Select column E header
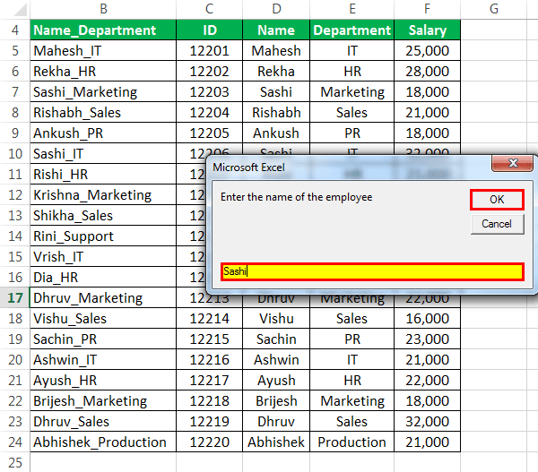 [352, 9]
